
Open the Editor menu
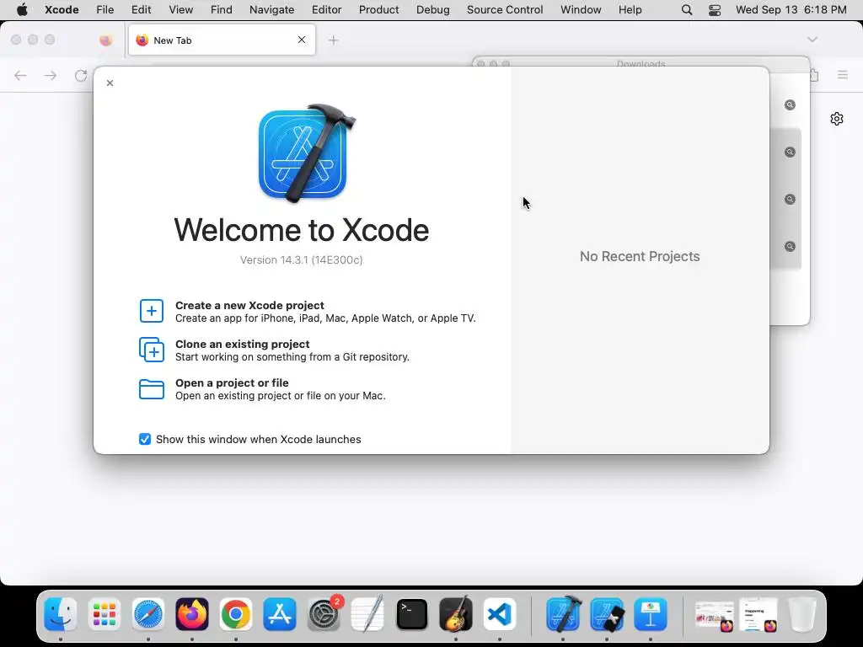click(x=326, y=10)
